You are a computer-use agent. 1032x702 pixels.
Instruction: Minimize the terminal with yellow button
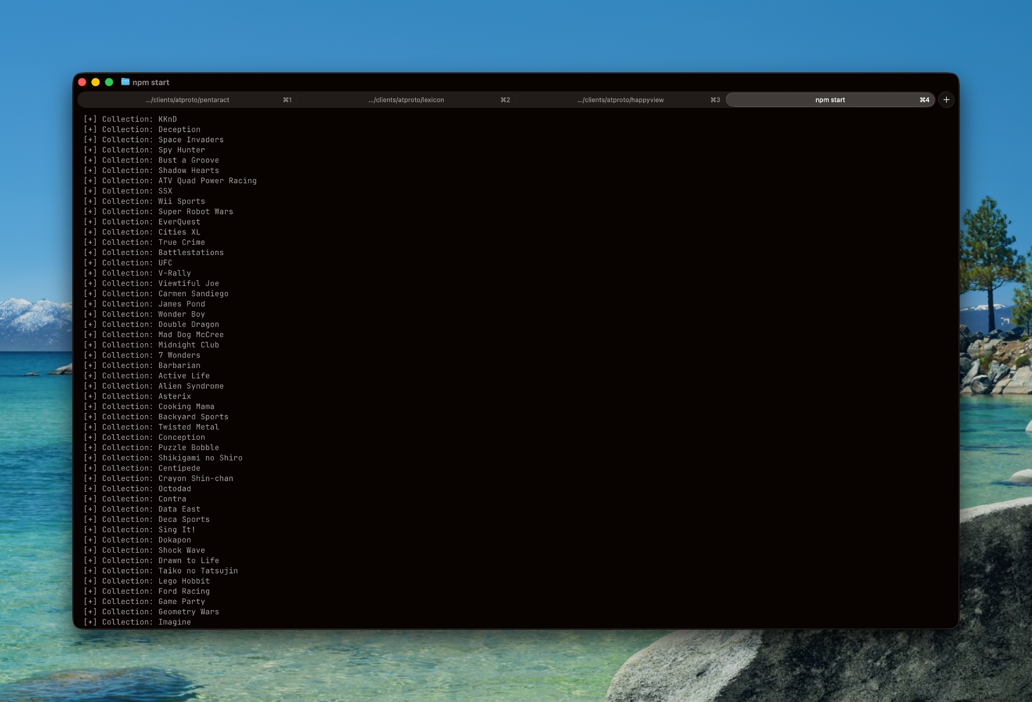(x=95, y=82)
